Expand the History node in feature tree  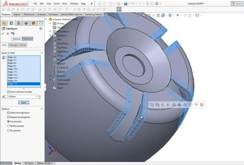tap(51, 23)
